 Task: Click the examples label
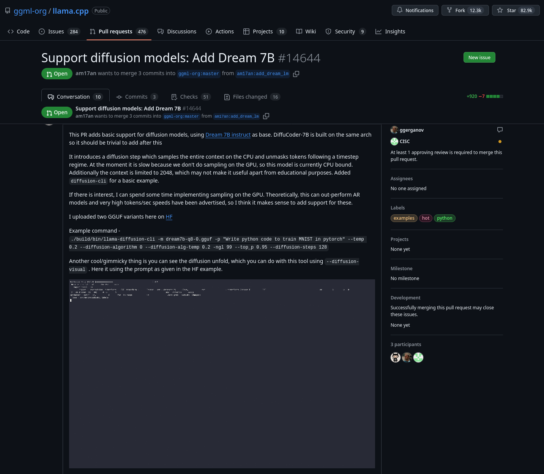coord(404,218)
